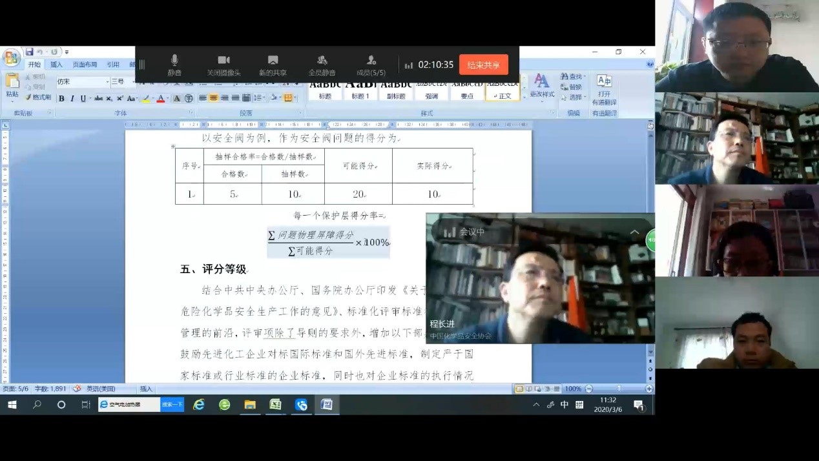Click the 结束共享 end sharing button

(483, 65)
